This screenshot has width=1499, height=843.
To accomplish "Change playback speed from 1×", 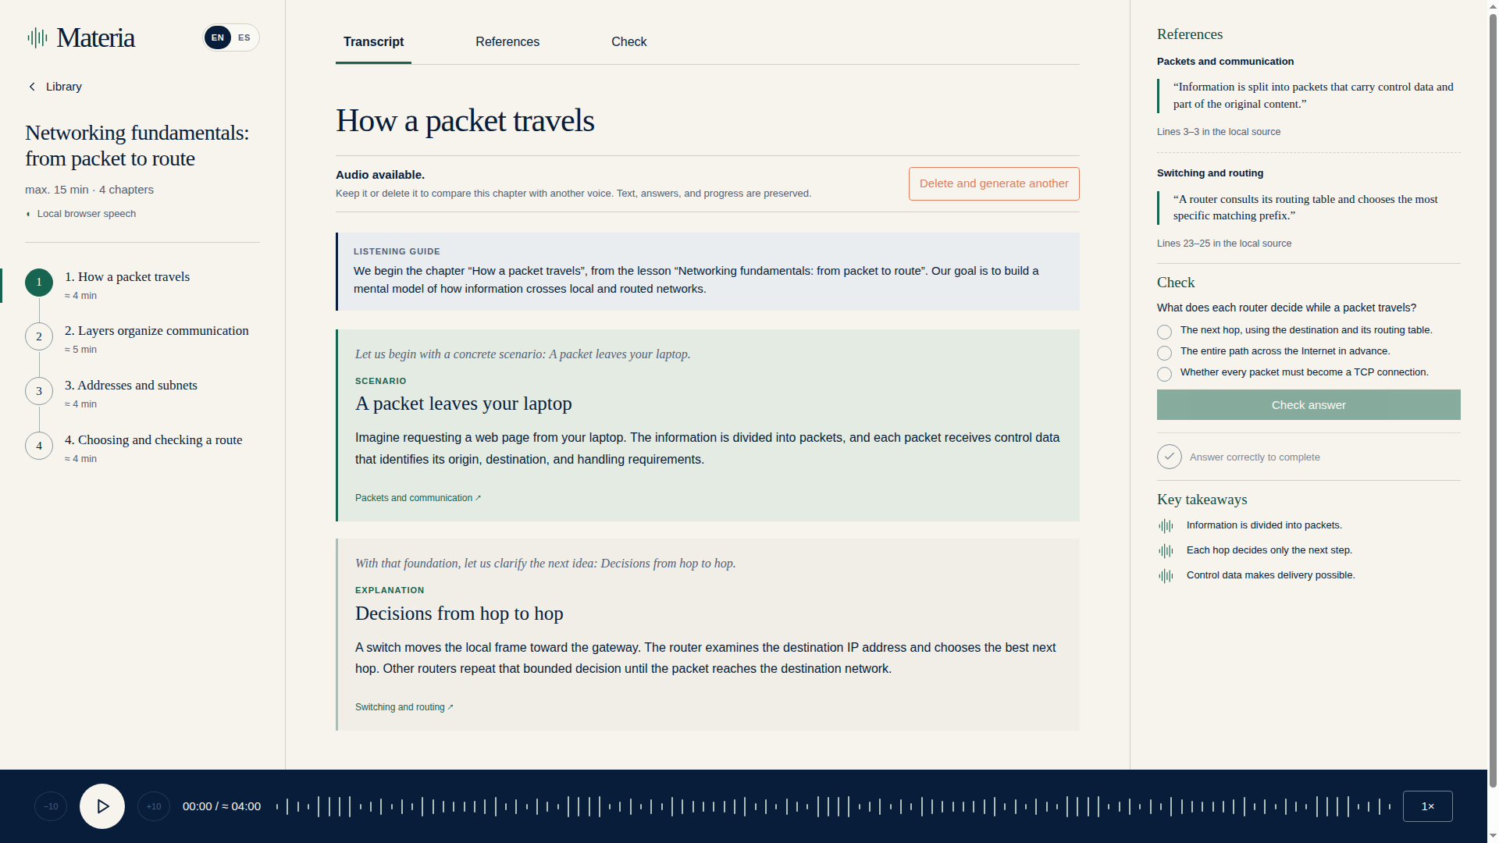I will click(1427, 806).
